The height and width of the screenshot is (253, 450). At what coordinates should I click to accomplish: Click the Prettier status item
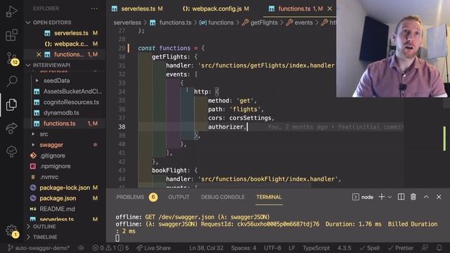pos(401,248)
